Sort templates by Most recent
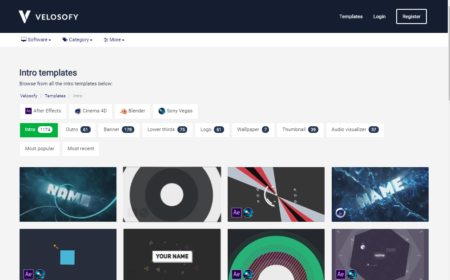The width and height of the screenshot is (450, 280). [x=80, y=148]
